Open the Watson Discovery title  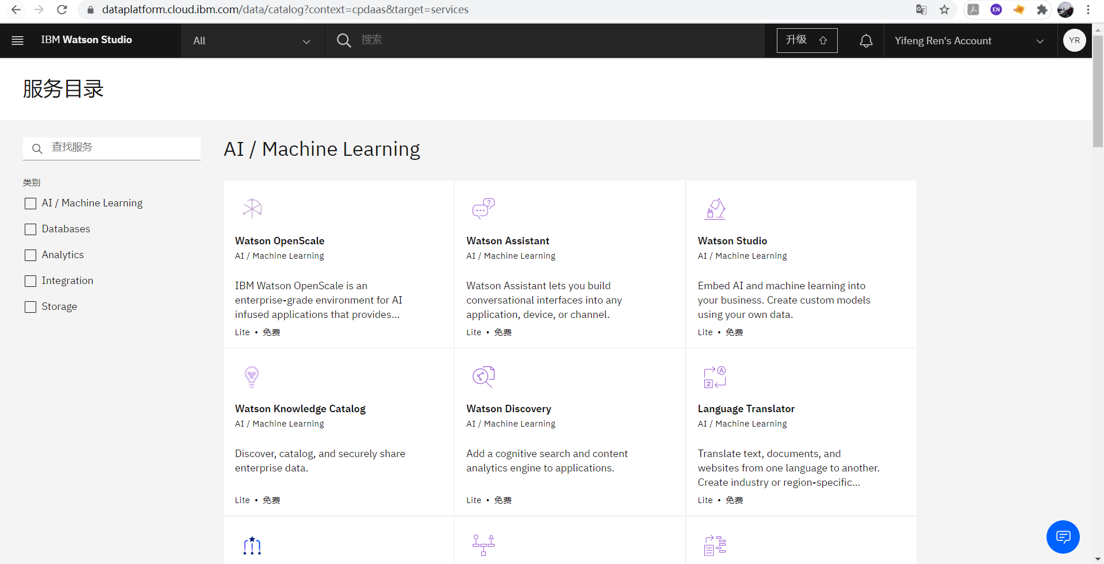point(509,409)
